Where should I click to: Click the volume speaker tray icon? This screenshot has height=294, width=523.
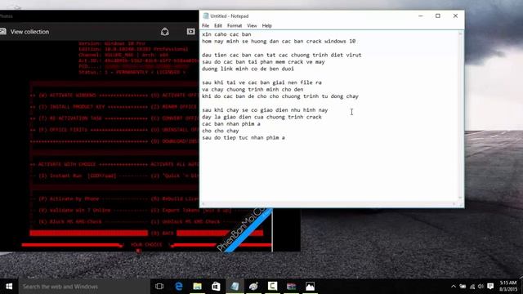(481, 287)
